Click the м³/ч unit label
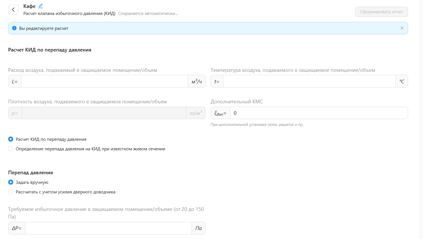 [197, 81]
